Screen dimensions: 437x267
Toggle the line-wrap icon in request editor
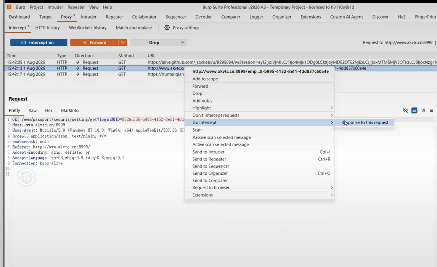(x=415, y=110)
